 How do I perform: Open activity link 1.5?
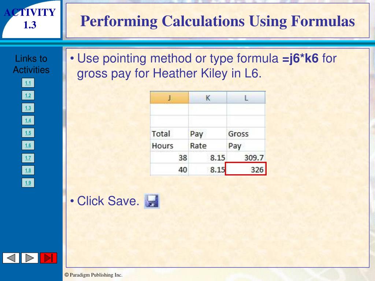tap(28, 133)
